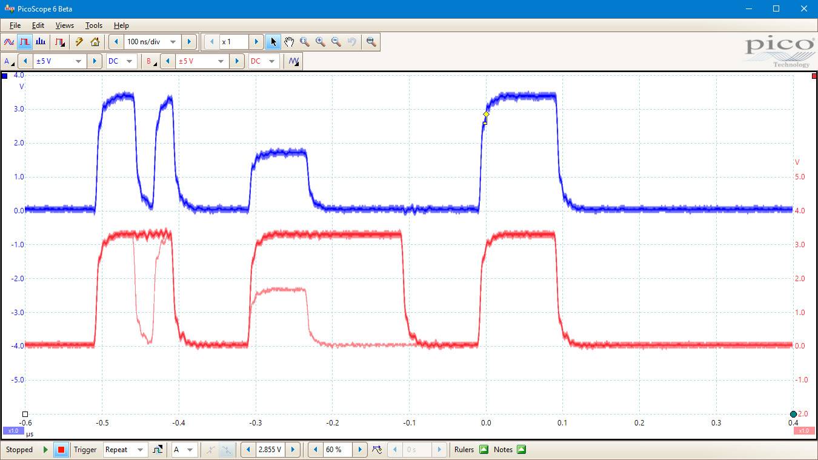This screenshot has width=818, height=460.
Task: Select the zoom-in magnifier tool
Action: coord(321,42)
